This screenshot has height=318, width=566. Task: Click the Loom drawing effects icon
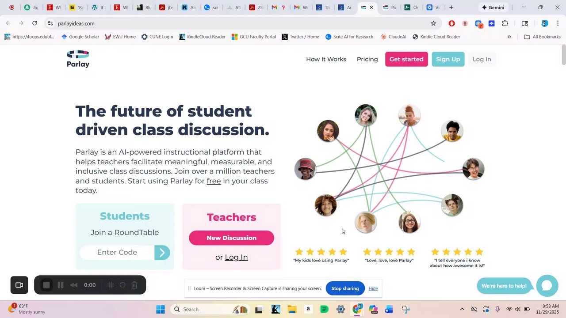coord(111,285)
